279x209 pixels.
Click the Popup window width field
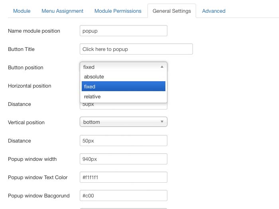(x=123, y=159)
